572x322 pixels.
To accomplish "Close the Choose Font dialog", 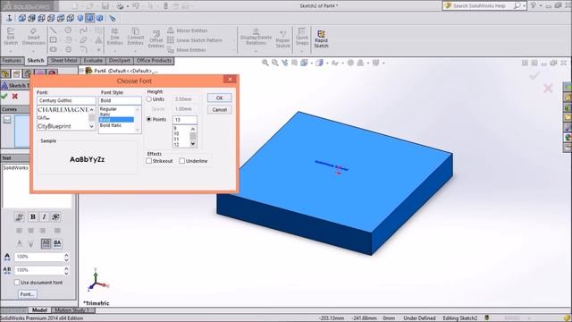I will [x=230, y=79].
